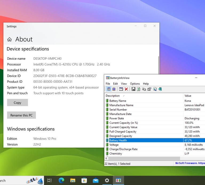
Task: Select the Charge/Discharge Rate row
Action: click(x=155, y=149)
